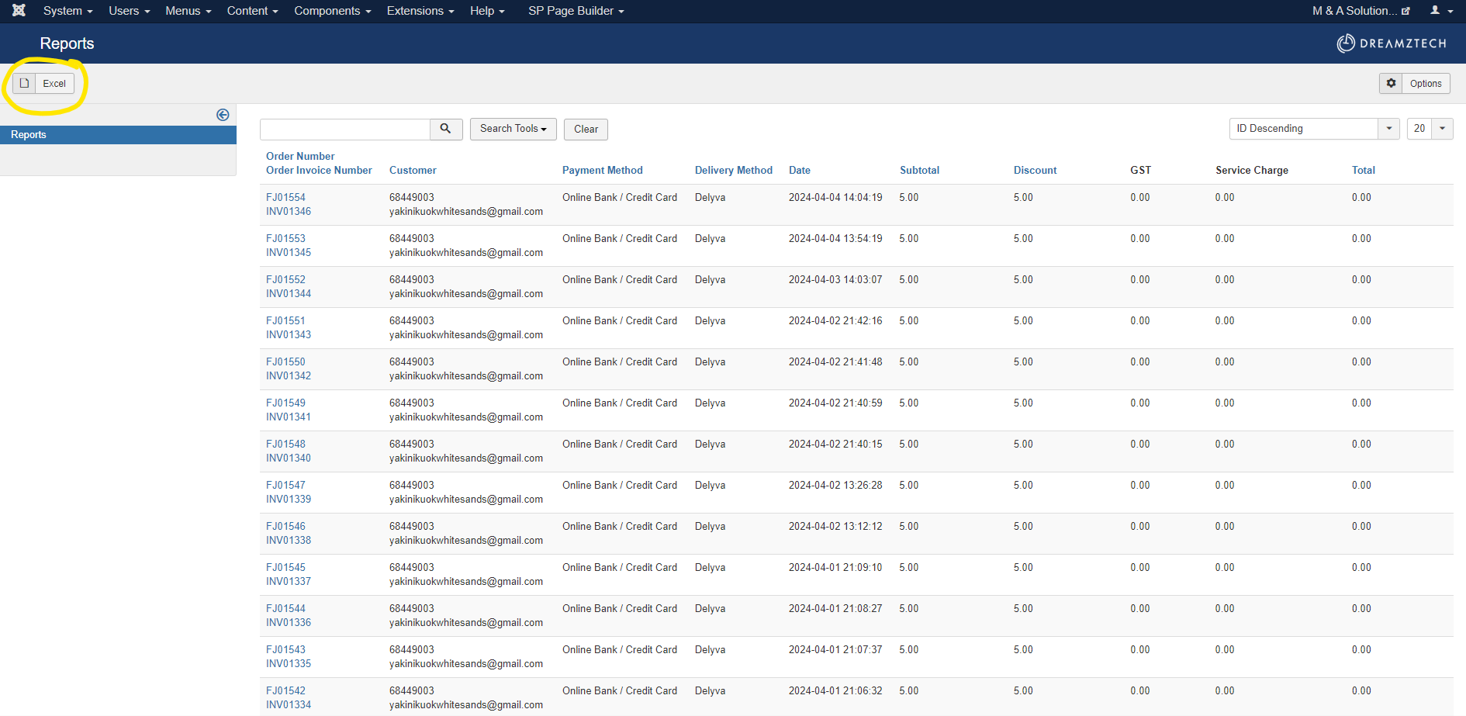This screenshot has width=1466, height=716.
Task: Open order FJ01553
Action: [x=285, y=238]
